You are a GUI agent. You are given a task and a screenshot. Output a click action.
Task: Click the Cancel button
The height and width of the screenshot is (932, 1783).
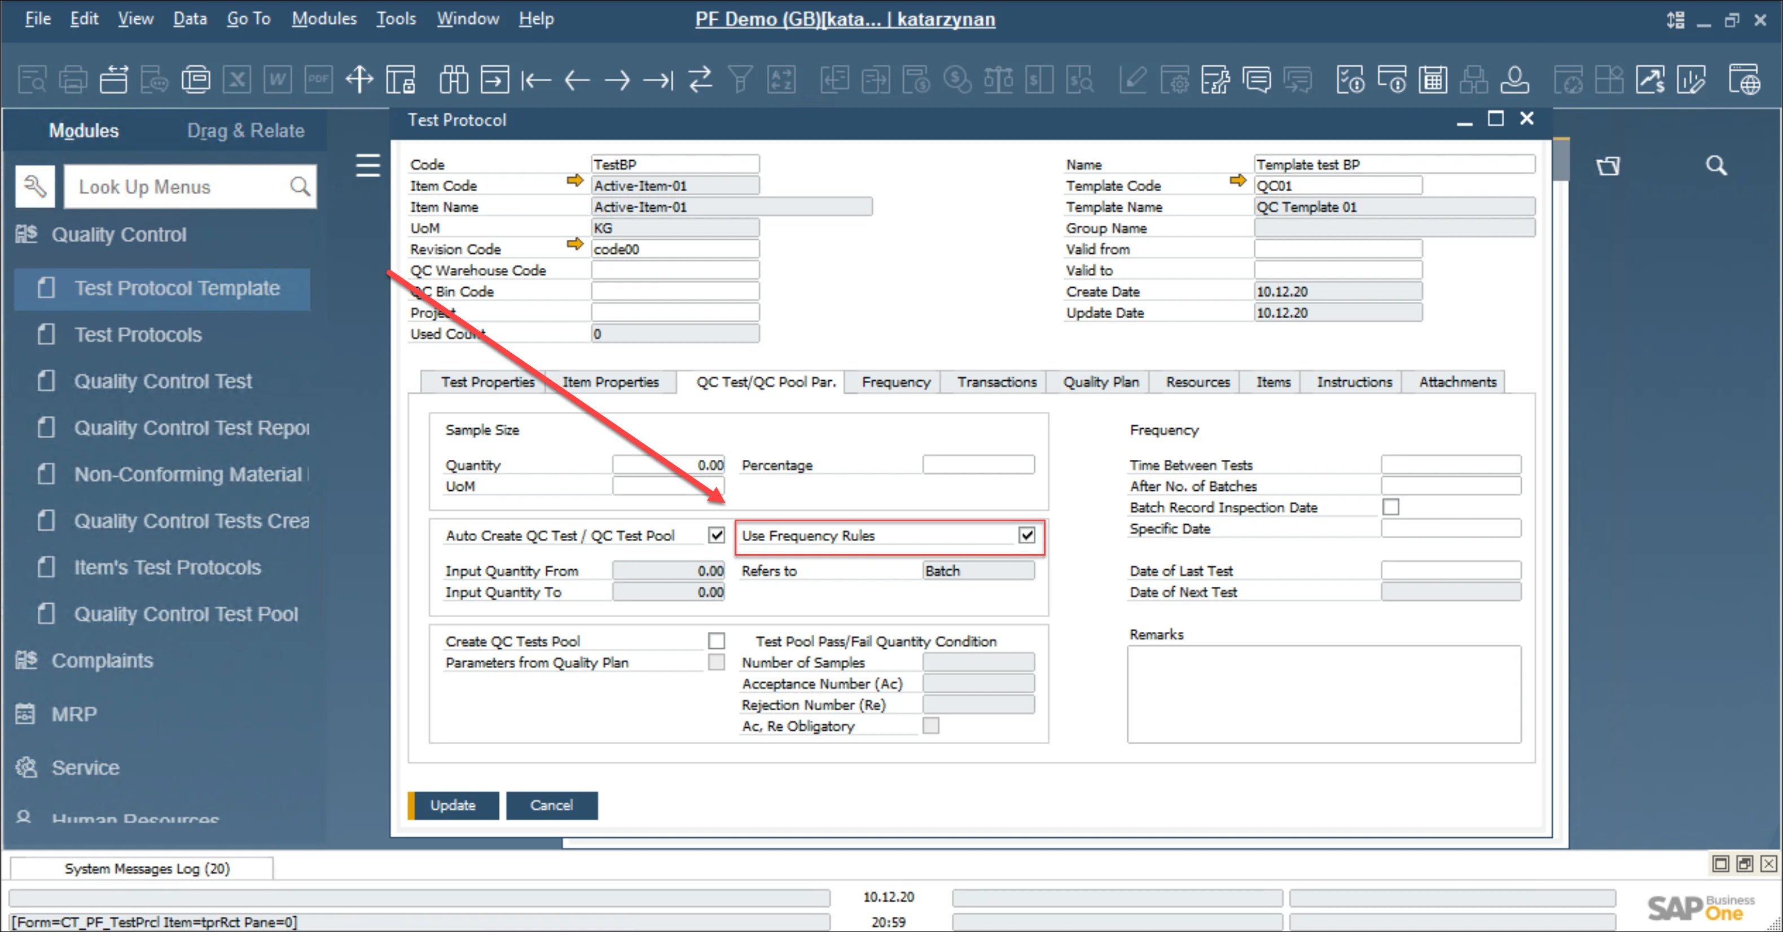coord(551,806)
